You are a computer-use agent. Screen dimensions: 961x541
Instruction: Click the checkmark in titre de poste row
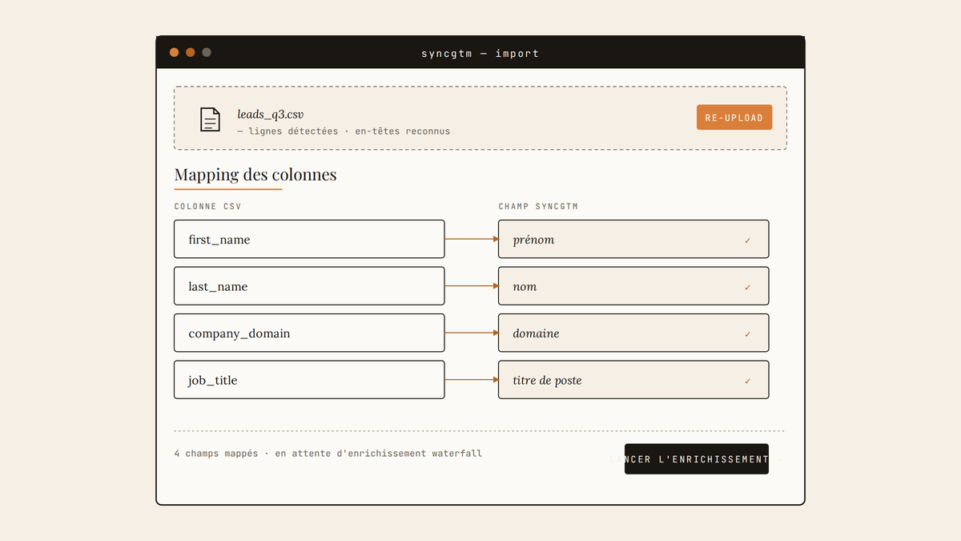coord(748,381)
